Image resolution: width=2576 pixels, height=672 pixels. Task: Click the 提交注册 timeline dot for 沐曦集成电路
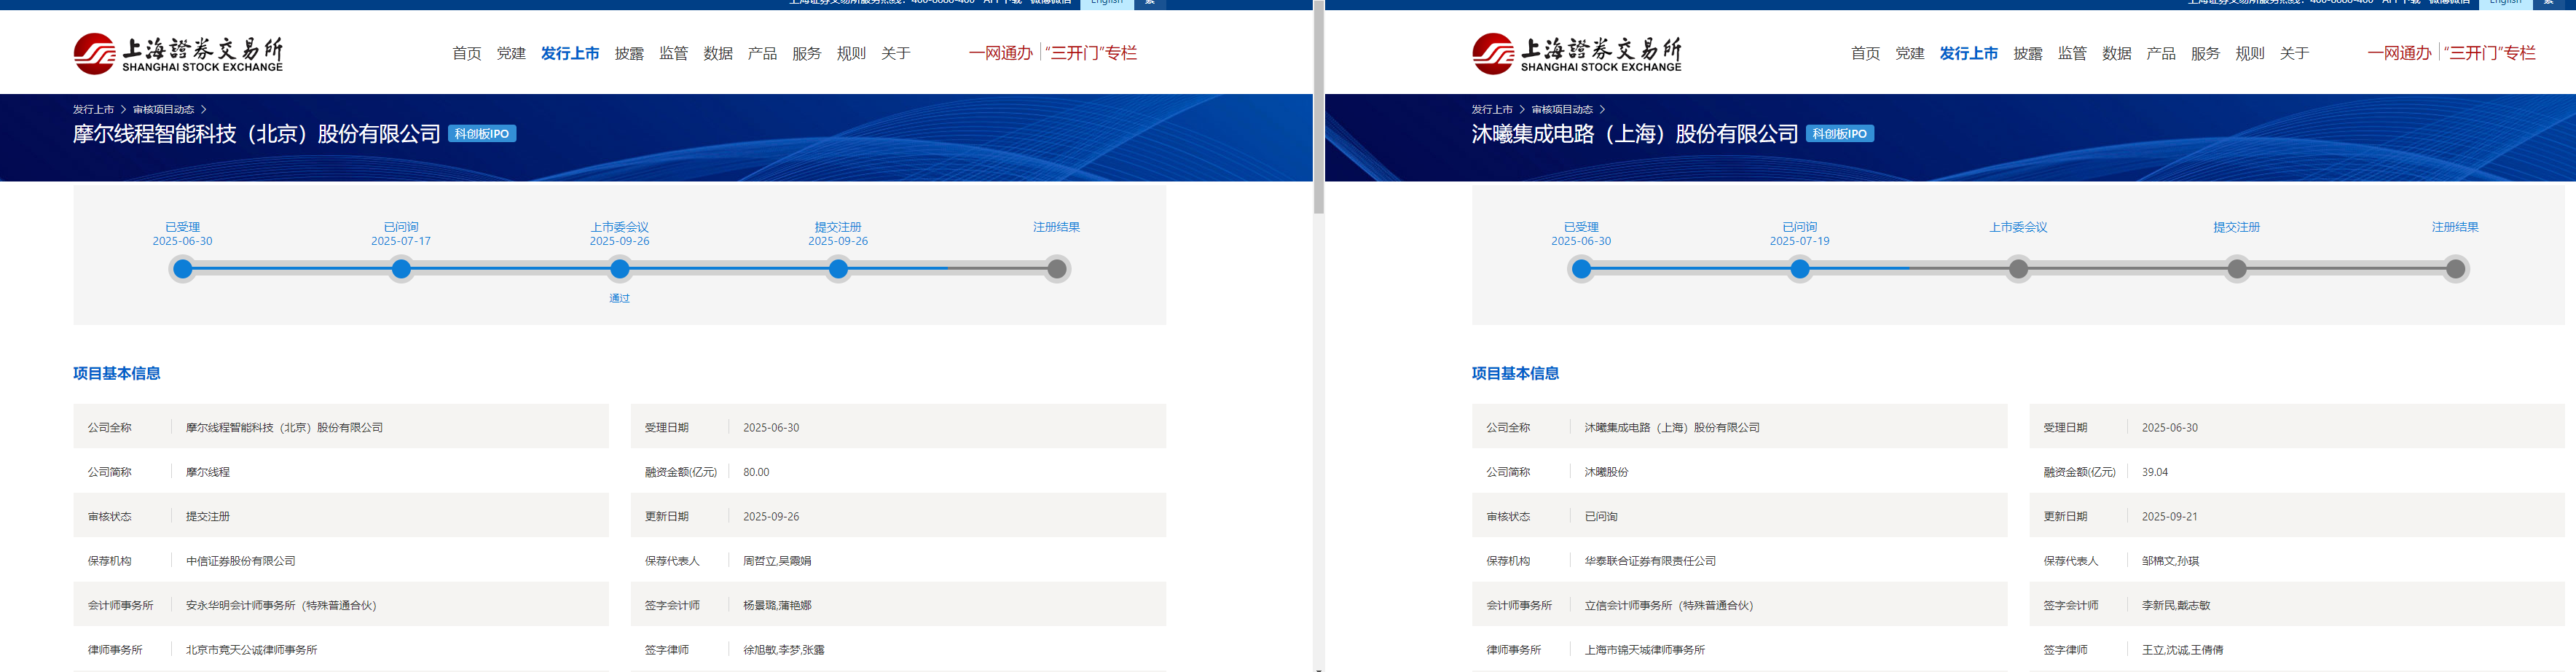(2237, 269)
